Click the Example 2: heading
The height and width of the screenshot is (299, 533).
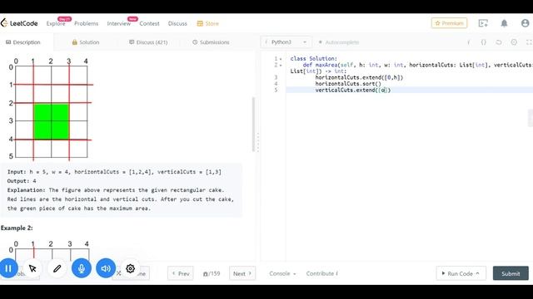tap(17, 228)
